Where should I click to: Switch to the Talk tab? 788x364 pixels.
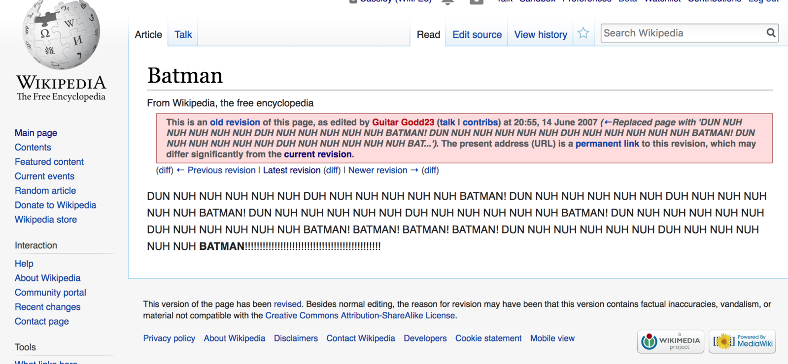pos(183,34)
